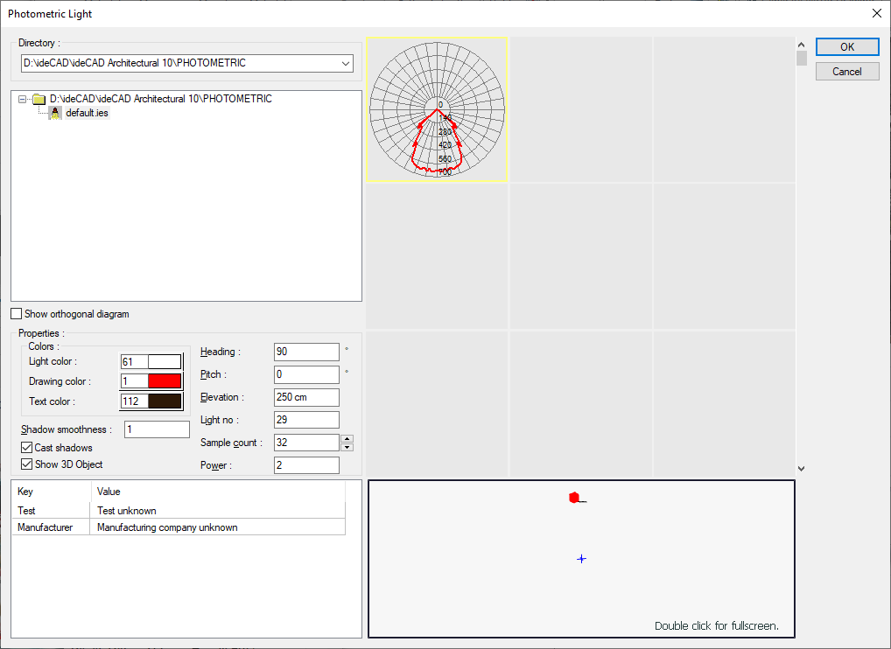
Task: Click the blue crosshair marker in preview
Action: [581, 559]
